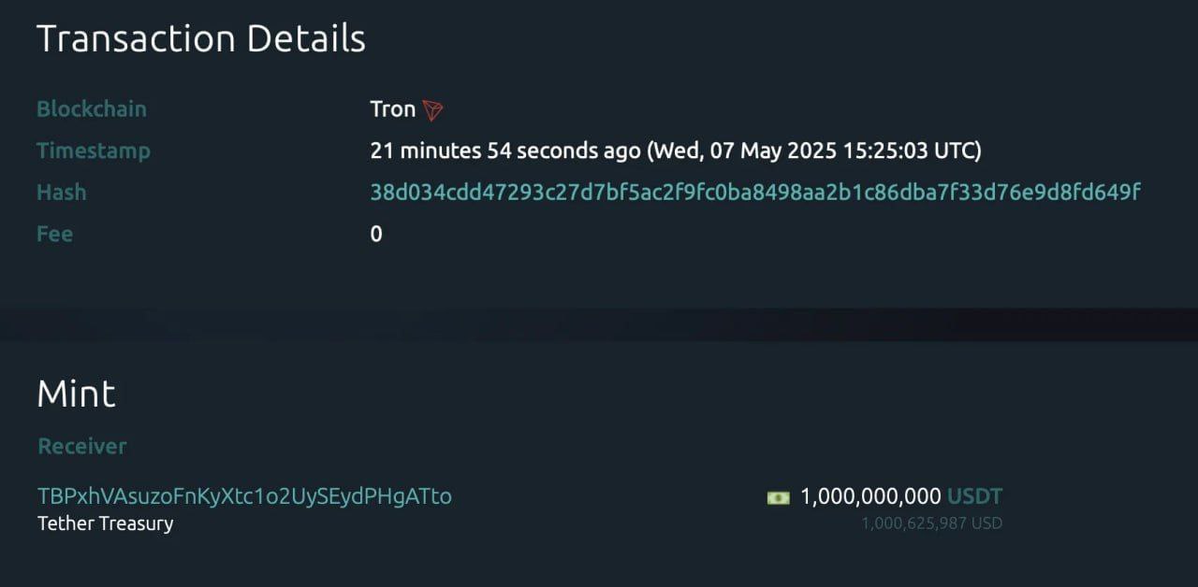This screenshot has height=587, width=1198.
Task: Click the green banknote icon beside the amount
Action: pyautogui.click(x=778, y=497)
